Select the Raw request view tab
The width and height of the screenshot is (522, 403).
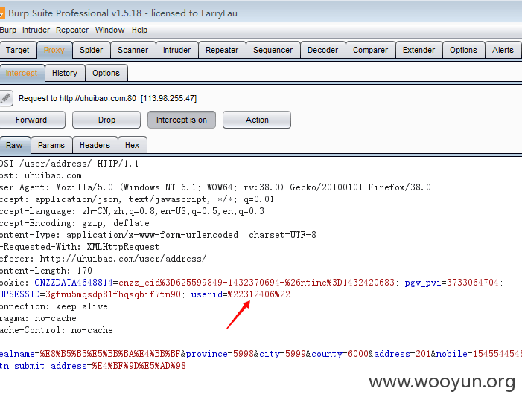14,145
